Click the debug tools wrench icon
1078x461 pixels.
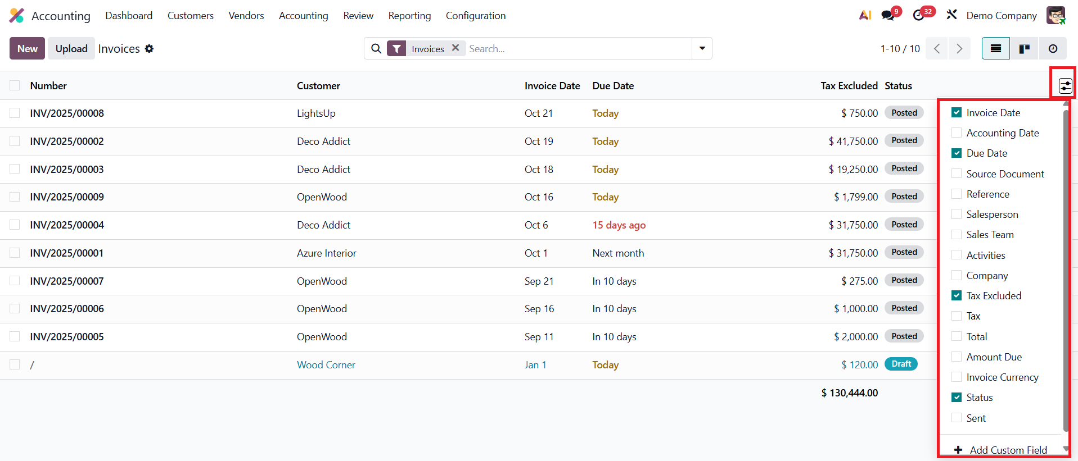[x=951, y=15]
